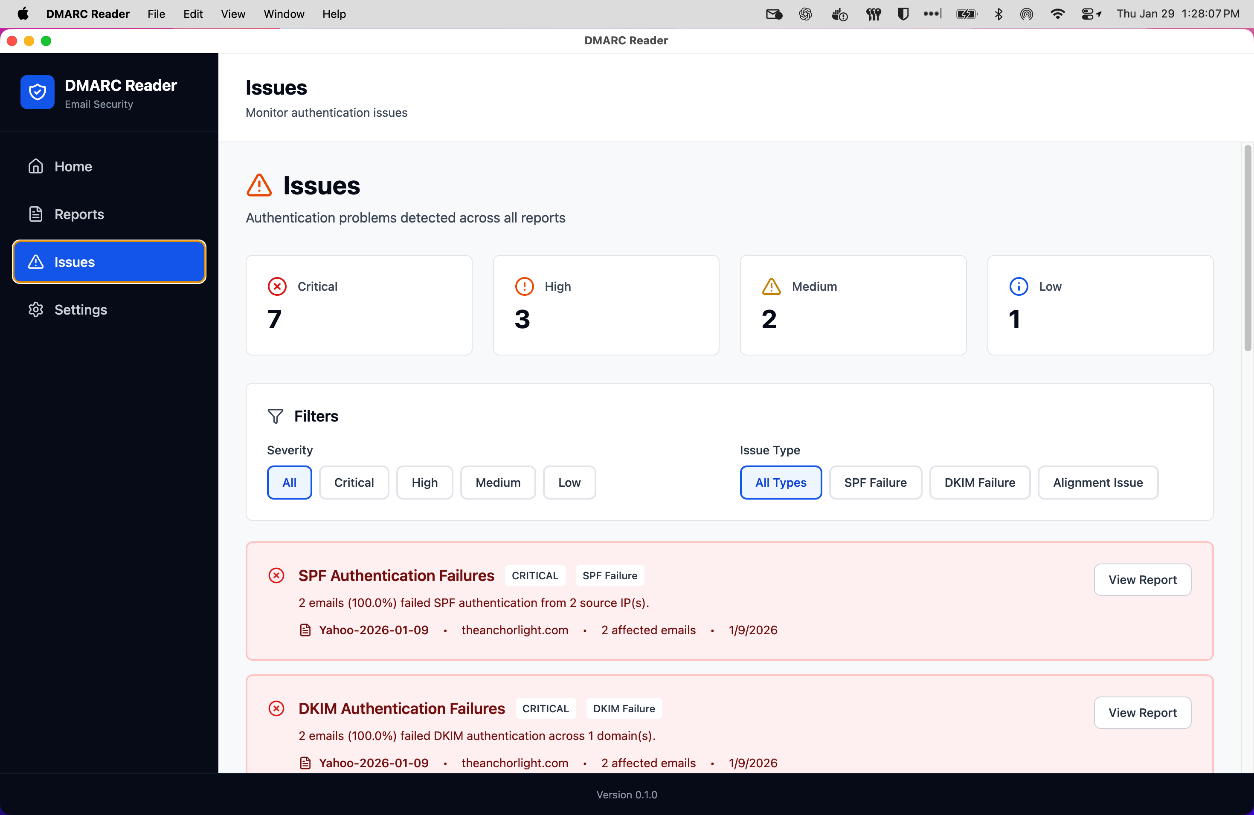Open the Help menu
Viewport: 1254px width, 815px height.
(334, 14)
